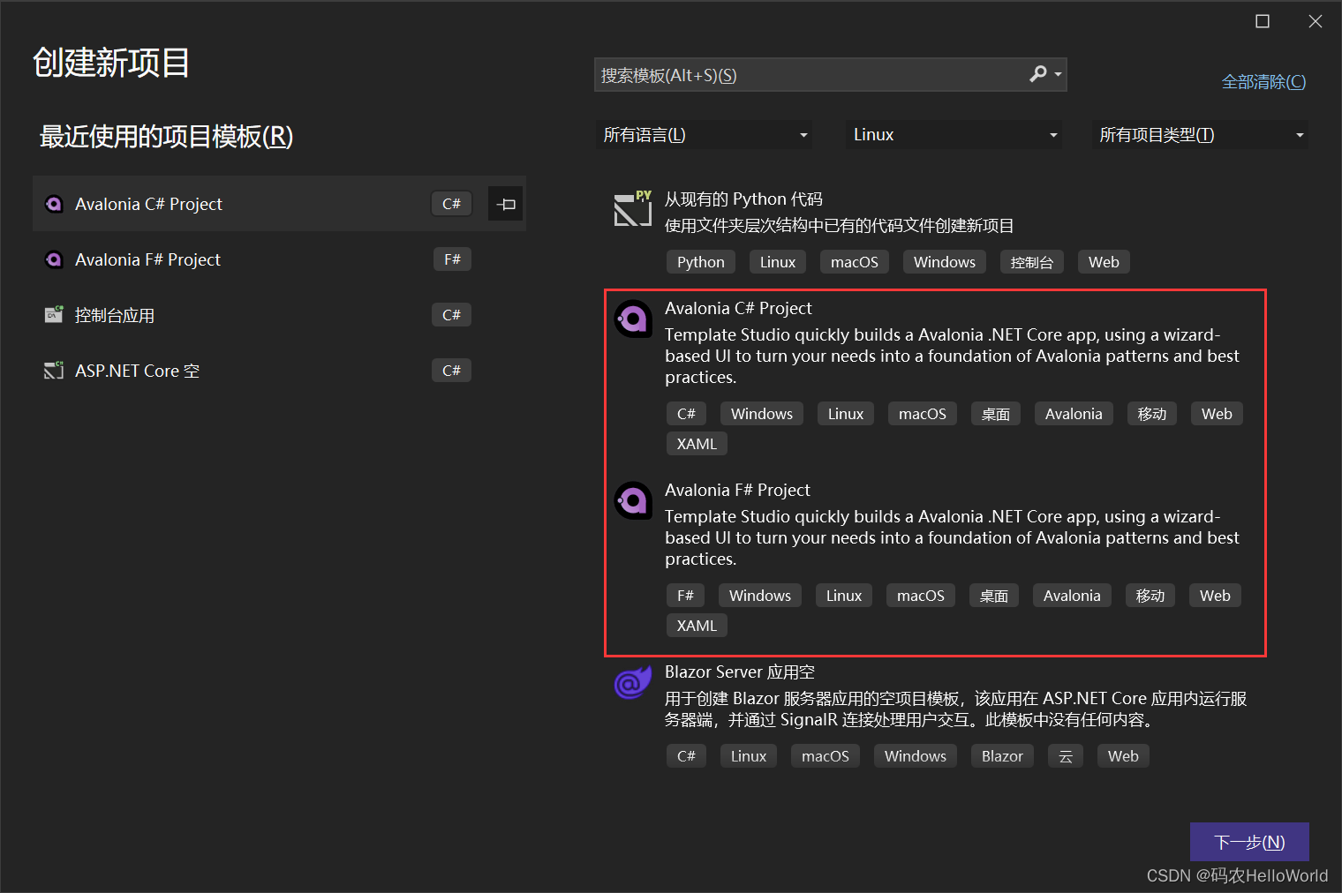Click the Avalonia C# Project icon in recent templates
The height and width of the screenshot is (893, 1342).
pos(54,203)
